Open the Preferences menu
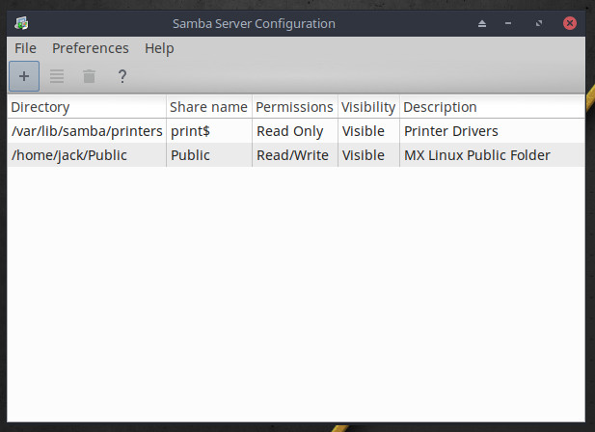 [90, 48]
